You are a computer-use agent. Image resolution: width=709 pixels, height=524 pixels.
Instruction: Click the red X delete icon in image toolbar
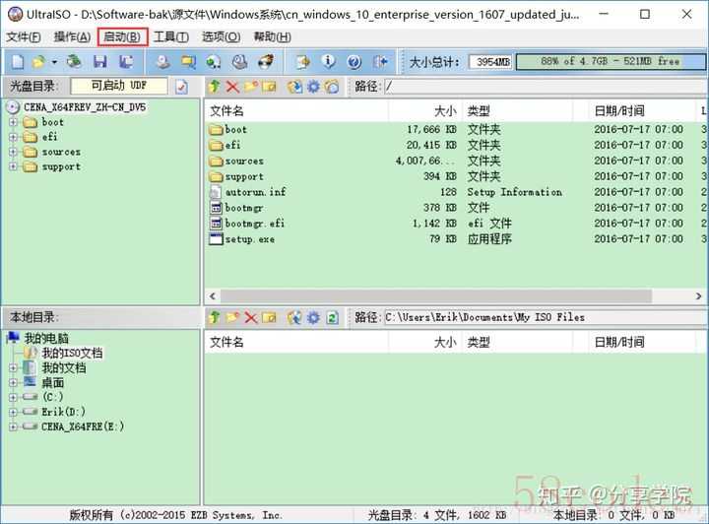point(232,86)
